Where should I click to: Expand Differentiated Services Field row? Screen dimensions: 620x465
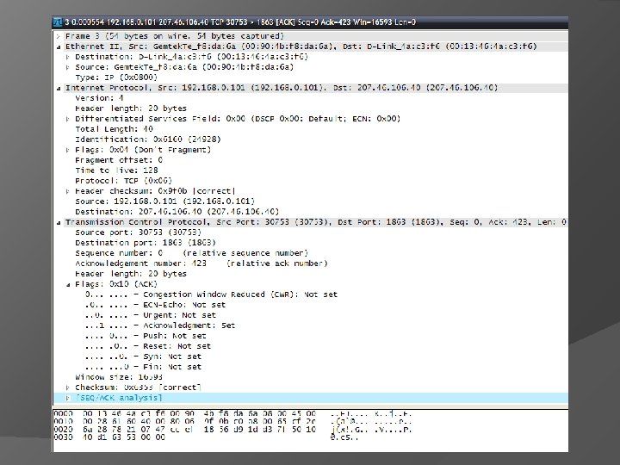point(68,119)
